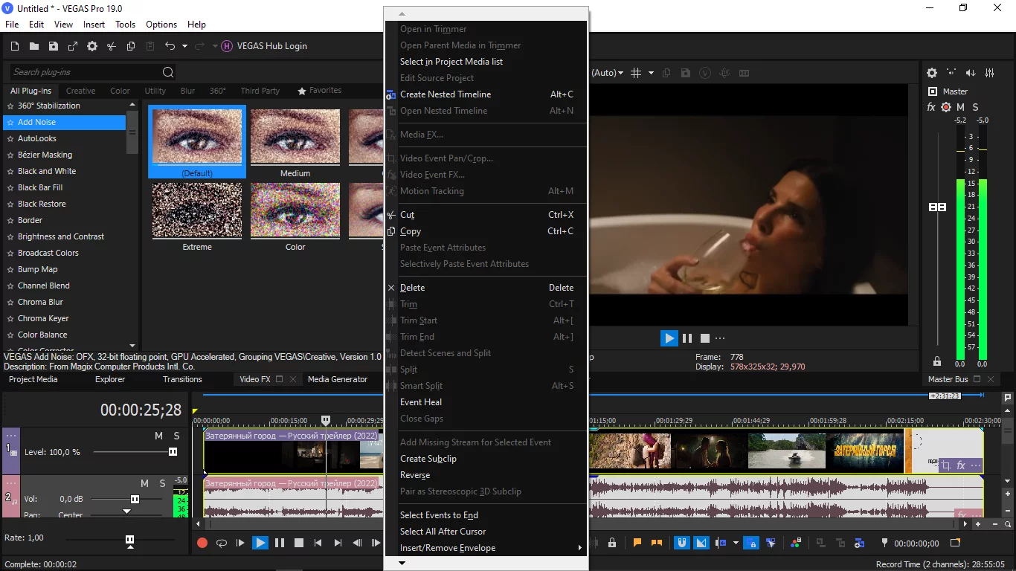
Task: Click the Stop button under the video preview
Action: coord(705,338)
